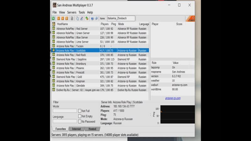The height and width of the screenshot is (141, 251).
Task: Click the Server Properties pencil icon
Action: click(x=82, y=18)
